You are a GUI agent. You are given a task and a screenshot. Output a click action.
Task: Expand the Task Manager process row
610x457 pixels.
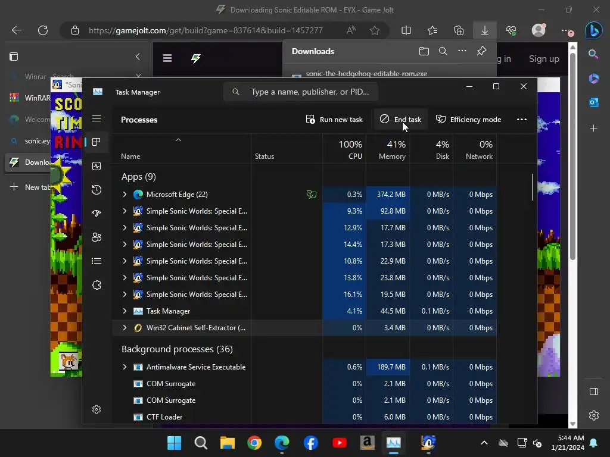pos(125,311)
